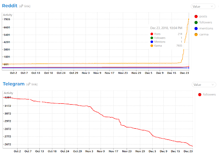Click the Nov 3 label on Telegram chart axis
Screen dimensions: 219x157
point(89,151)
